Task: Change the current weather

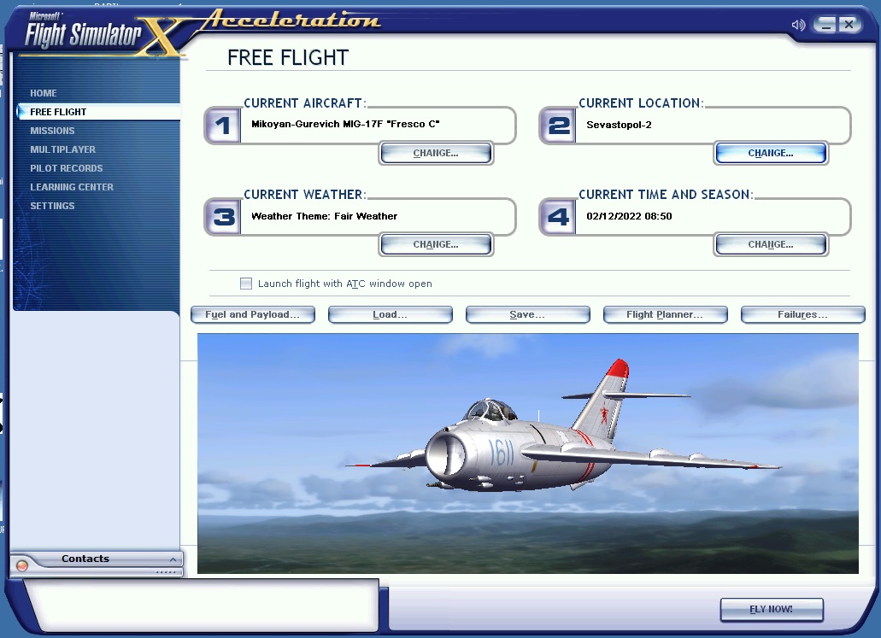Action: (436, 245)
